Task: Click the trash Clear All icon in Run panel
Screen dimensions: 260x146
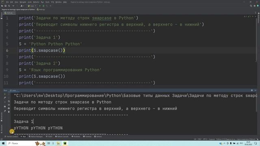Action: [9, 112]
